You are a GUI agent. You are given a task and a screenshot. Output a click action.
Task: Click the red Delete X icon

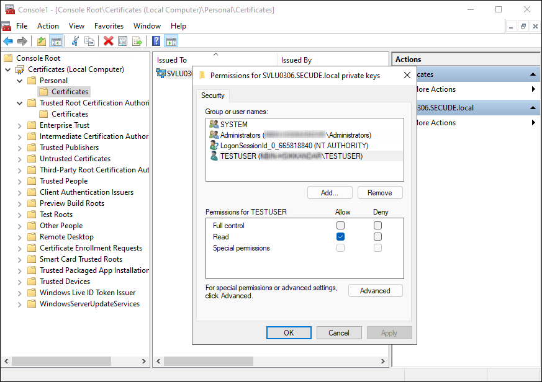(109, 42)
